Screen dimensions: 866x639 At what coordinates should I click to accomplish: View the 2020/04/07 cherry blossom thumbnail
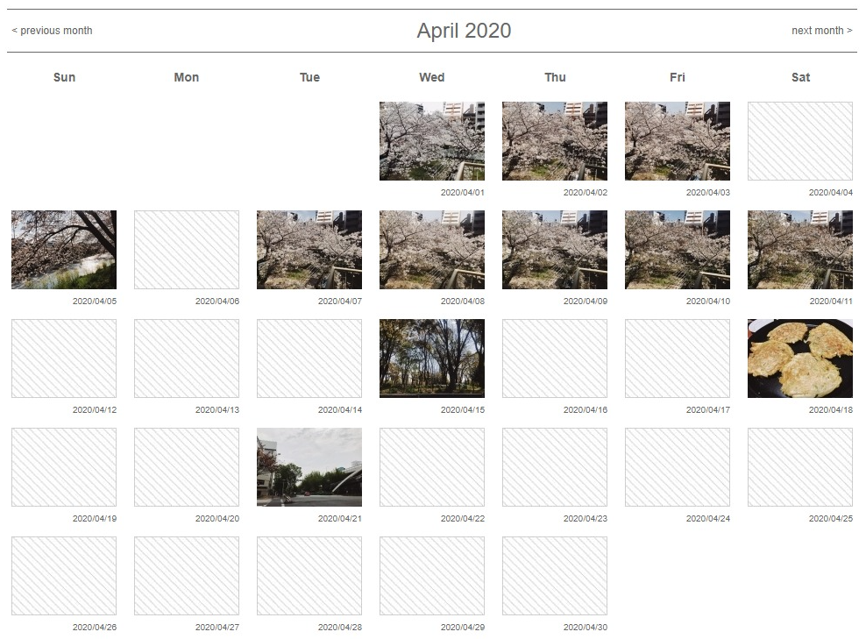click(309, 250)
